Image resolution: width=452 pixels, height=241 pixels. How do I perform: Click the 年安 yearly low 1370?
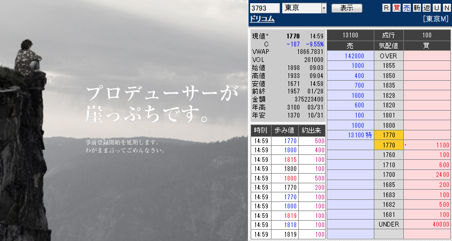click(x=293, y=115)
